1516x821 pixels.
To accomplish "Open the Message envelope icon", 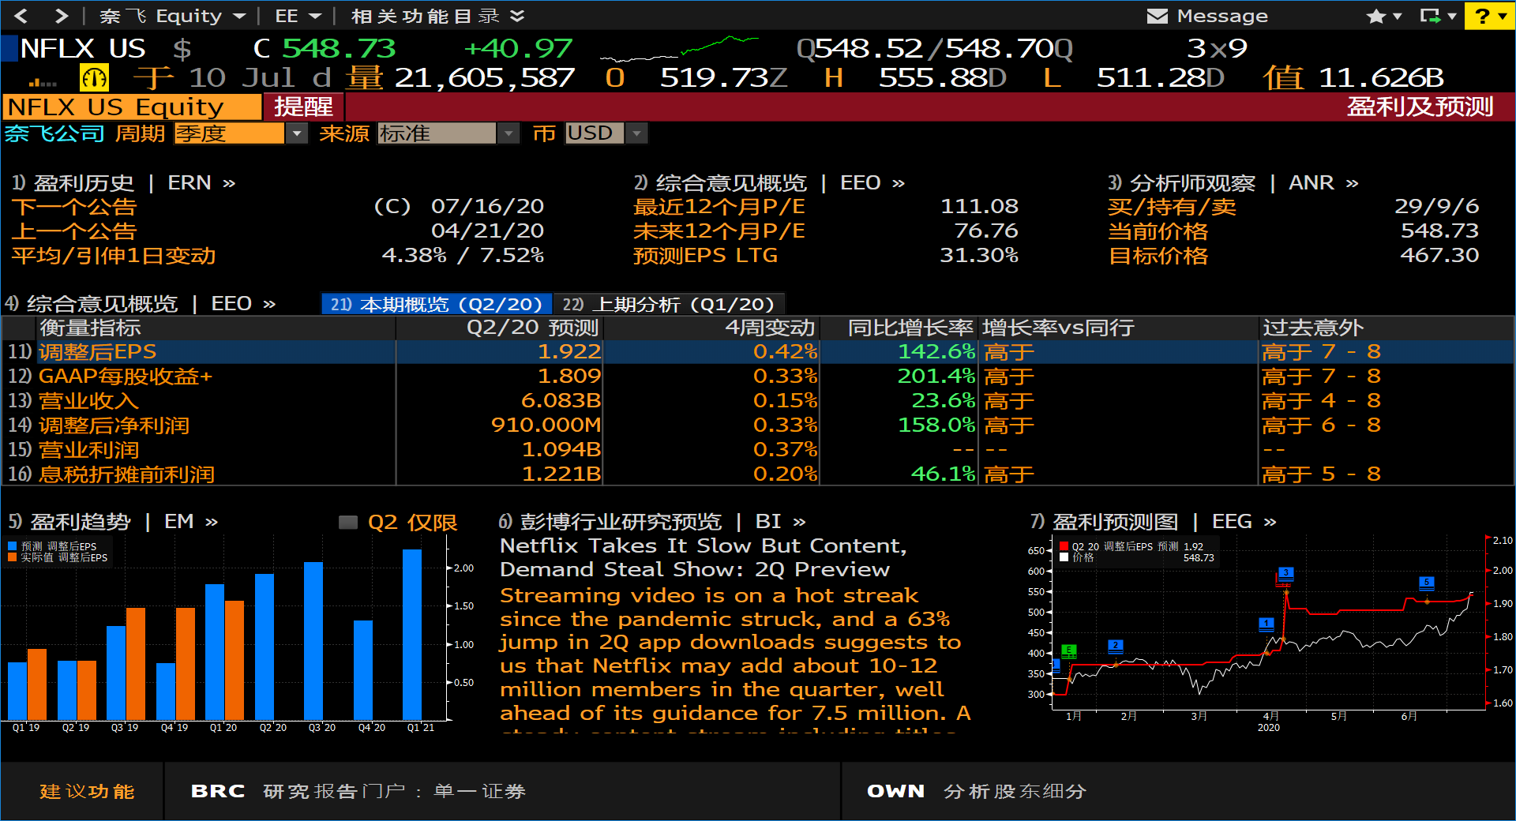I will 1157,16.
